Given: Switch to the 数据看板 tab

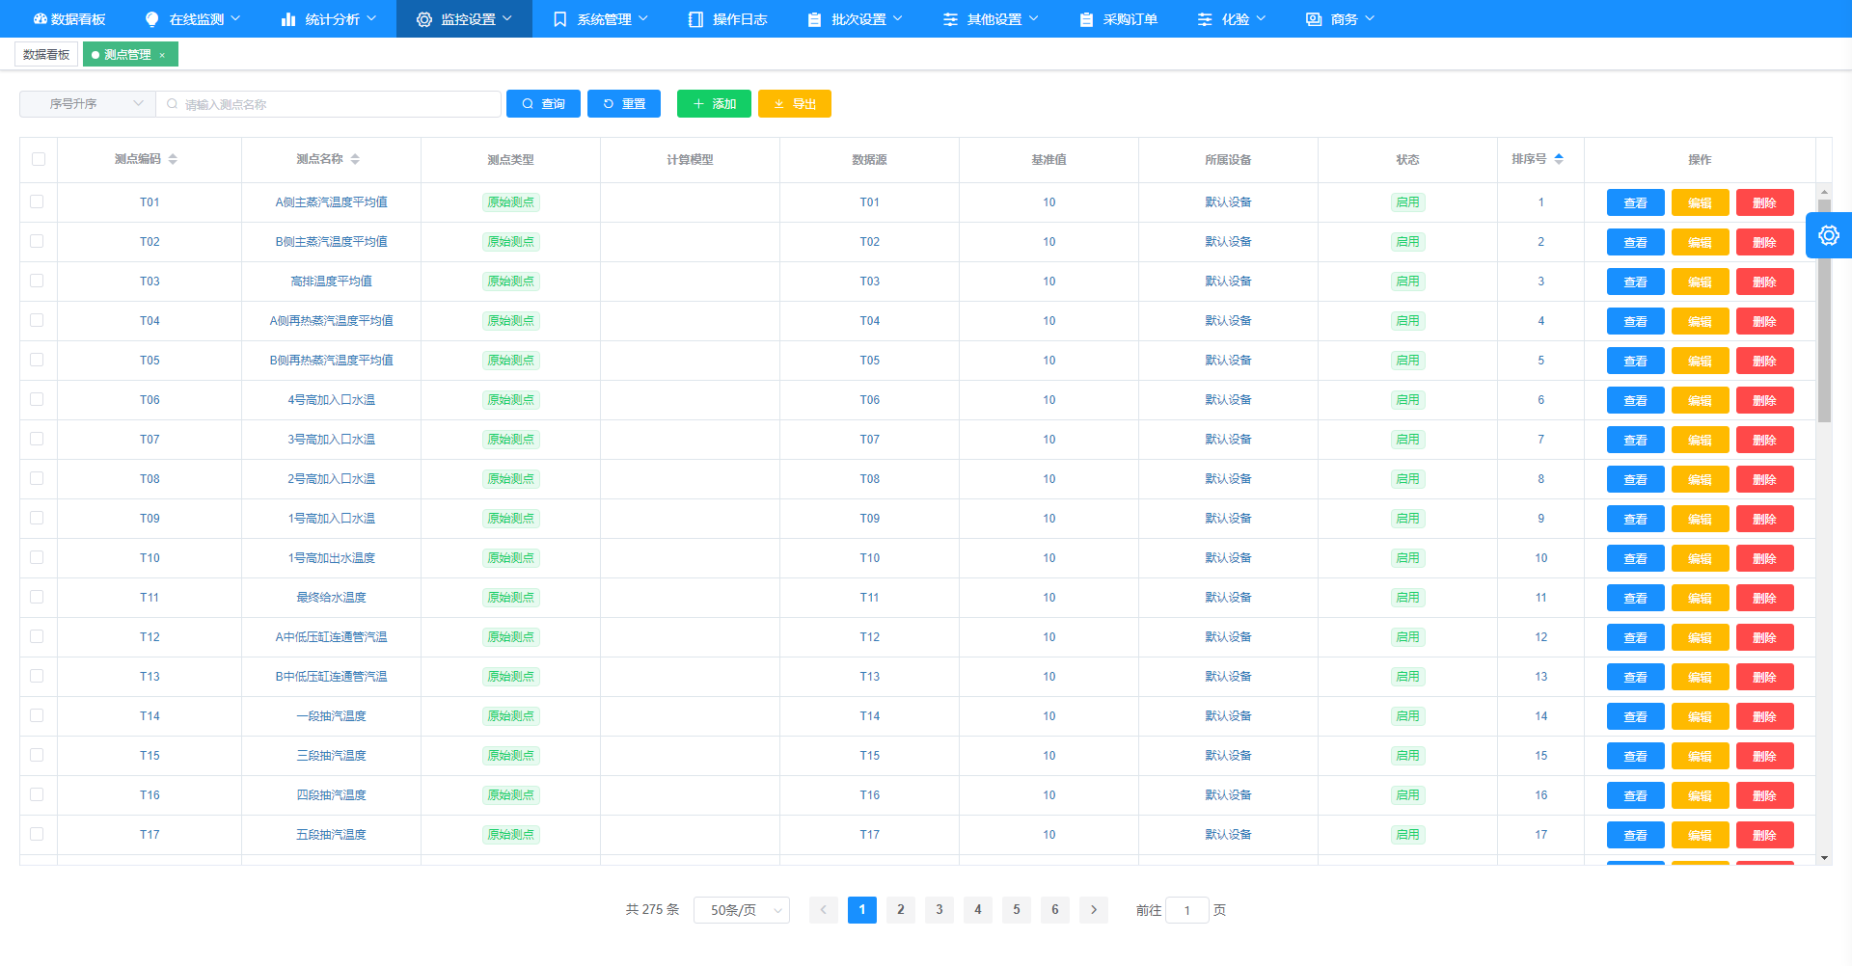Looking at the screenshot, I should [x=45, y=54].
